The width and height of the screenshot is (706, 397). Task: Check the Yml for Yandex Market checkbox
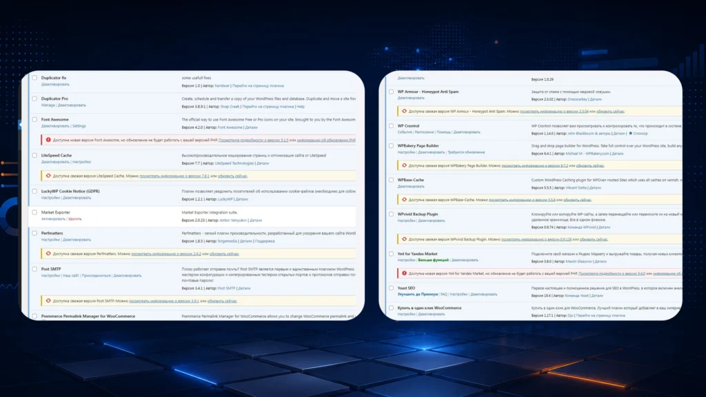pyautogui.click(x=392, y=254)
